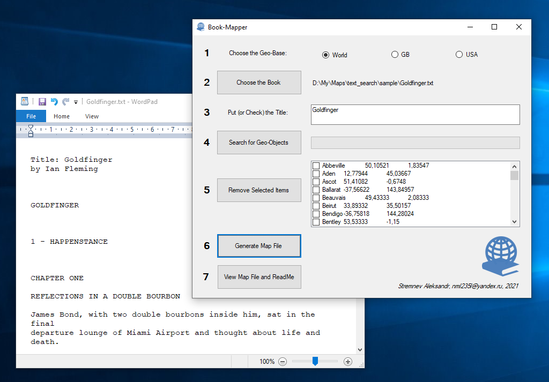The height and width of the screenshot is (382, 549).
Task: Zoom in with WordPad plus icon
Action: pos(347,362)
